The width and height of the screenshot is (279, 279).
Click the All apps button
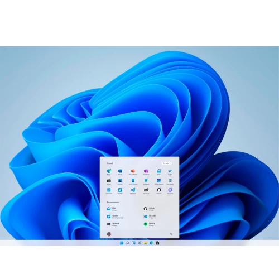(x=167, y=163)
